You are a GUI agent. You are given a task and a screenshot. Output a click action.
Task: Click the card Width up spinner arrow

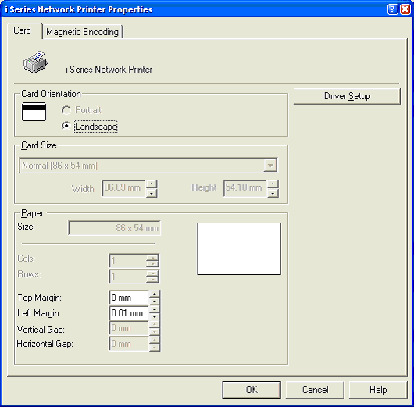pyautogui.click(x=152, y=184)
